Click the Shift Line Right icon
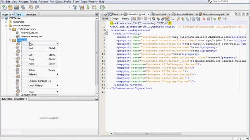 (198, 19)
